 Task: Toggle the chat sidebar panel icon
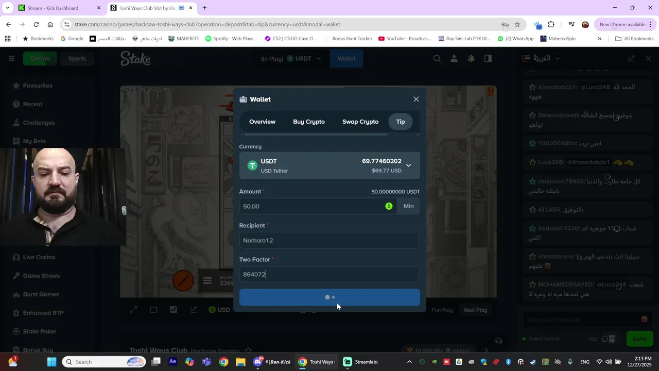[488, 59]
